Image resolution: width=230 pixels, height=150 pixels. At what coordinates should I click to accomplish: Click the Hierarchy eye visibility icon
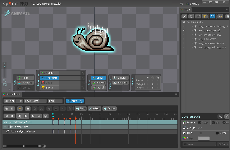184,22
